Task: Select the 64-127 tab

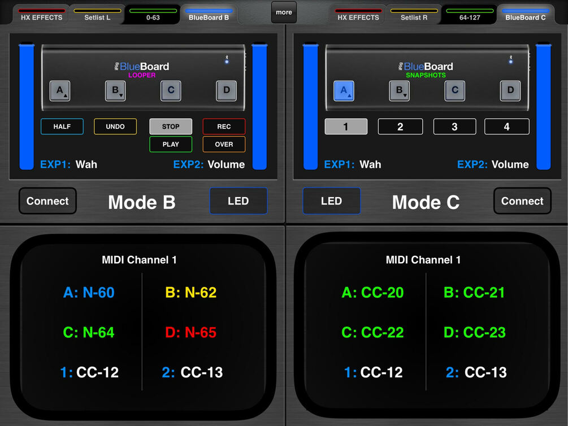Action: [470, 15]
